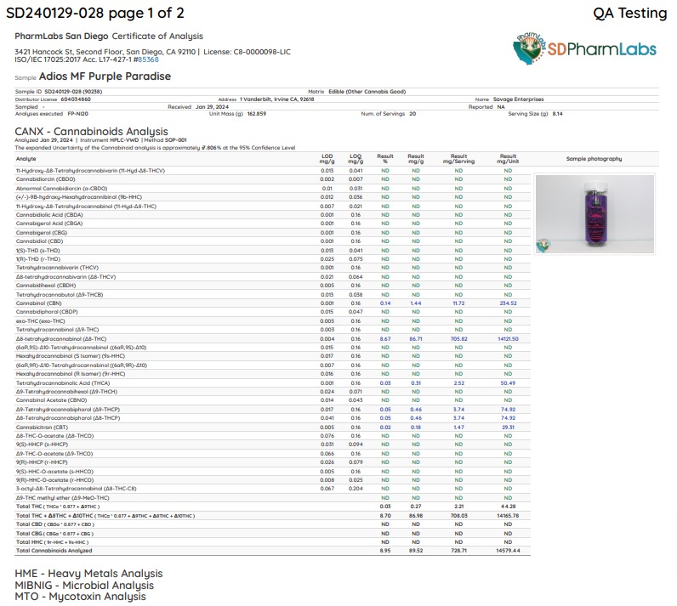The image size is (677, 606).
Task: Click the Analyte column header
Action: pyautogui.click(x=26, y=159)
